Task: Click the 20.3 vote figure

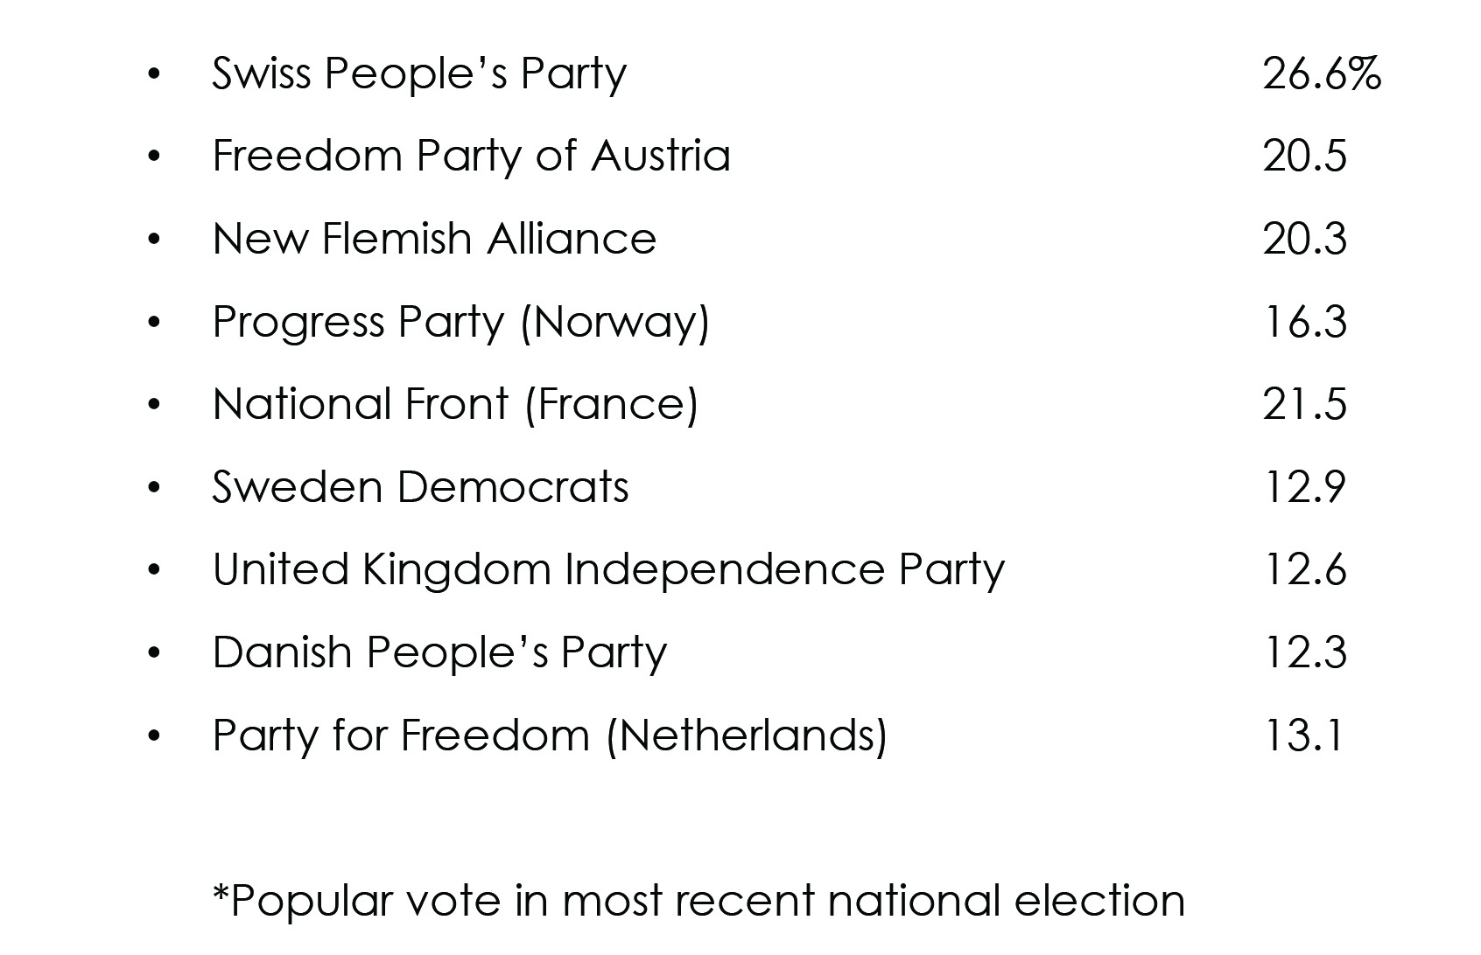Action: point(1304,239)
